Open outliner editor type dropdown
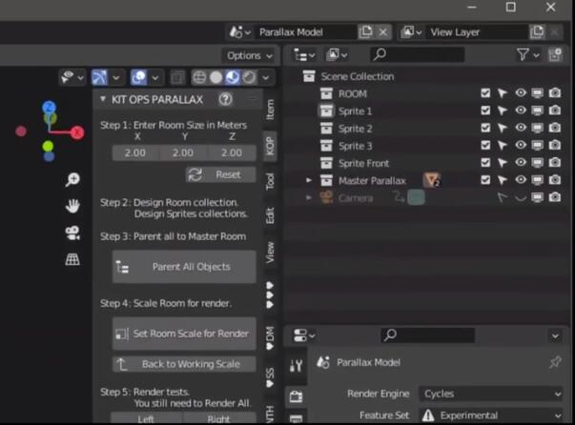 tap(304, 55)
